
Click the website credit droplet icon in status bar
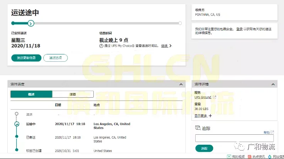tap(270, 156)
